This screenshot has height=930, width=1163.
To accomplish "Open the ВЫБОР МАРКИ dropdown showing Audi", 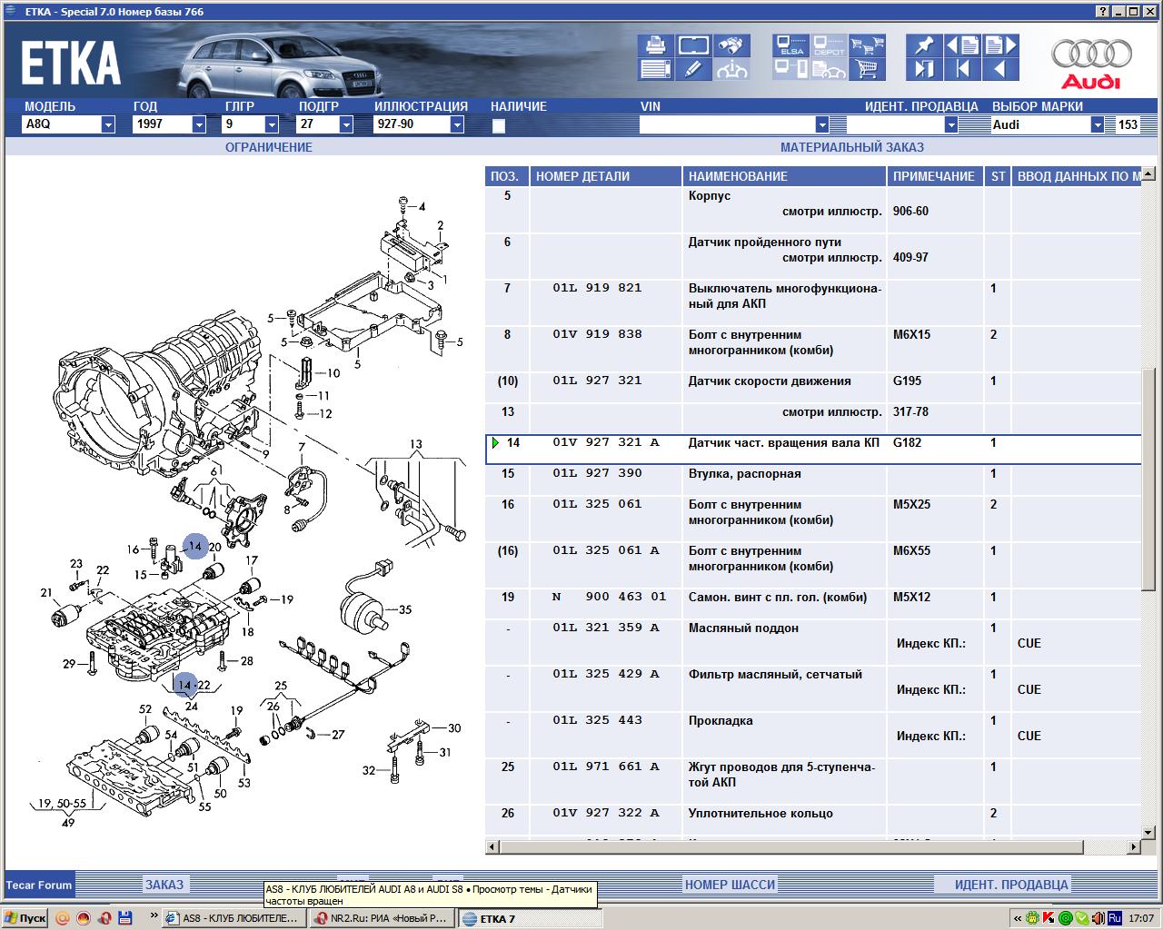I will (x=1097, y=125).
